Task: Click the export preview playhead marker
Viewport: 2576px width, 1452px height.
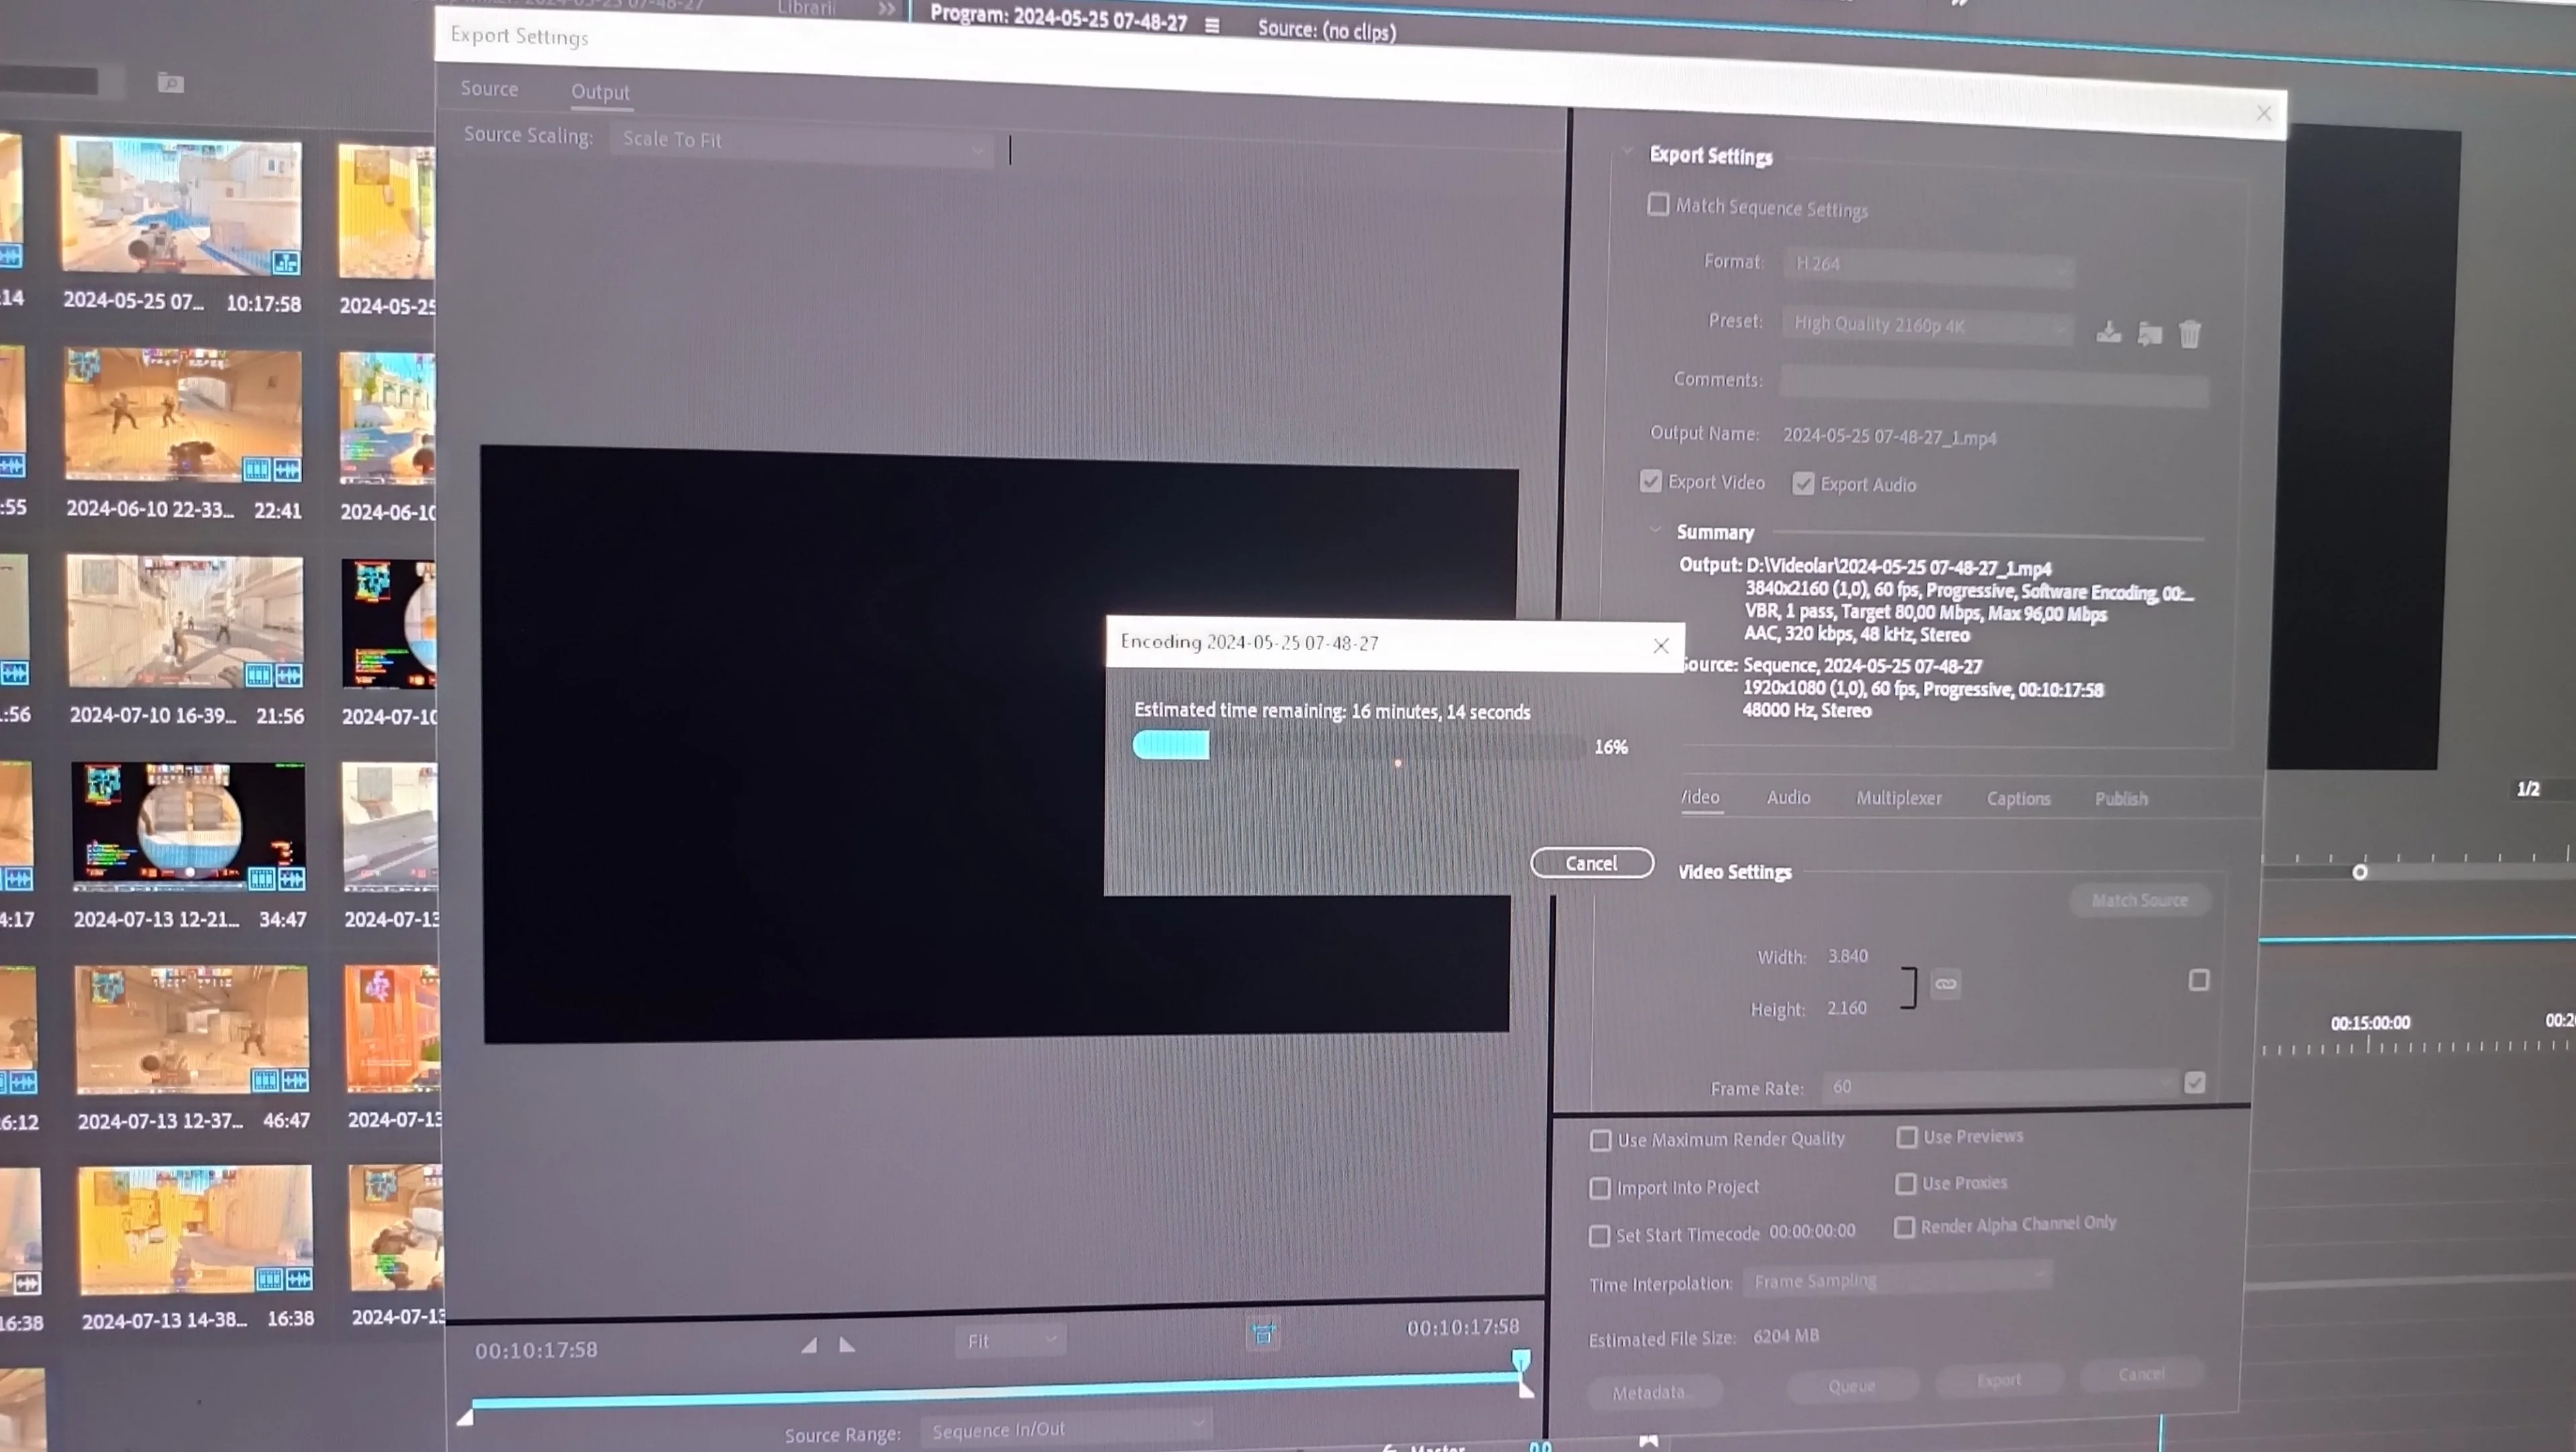Action: click(1521, 1361)
